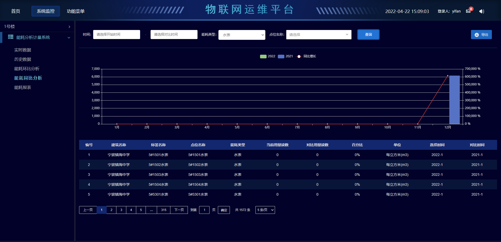Viewport: 501px width, 242px height.
Task: Click the 当前用量读数 column header
Action: coord(277,145)
